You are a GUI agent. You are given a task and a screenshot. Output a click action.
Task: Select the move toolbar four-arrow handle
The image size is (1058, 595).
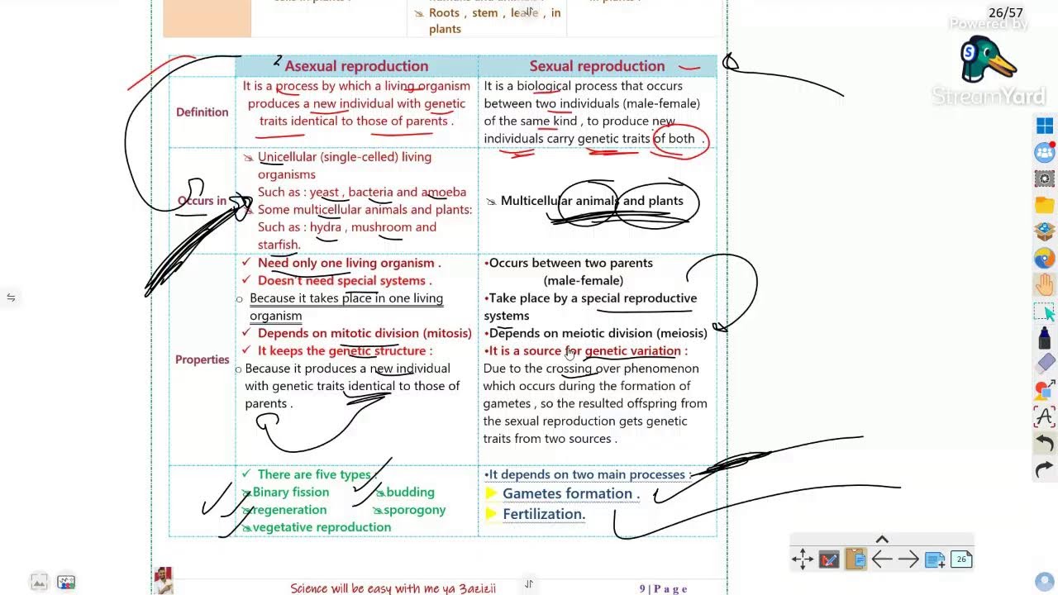(803, 559)
